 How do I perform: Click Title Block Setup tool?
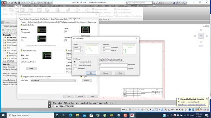(122, 9)
